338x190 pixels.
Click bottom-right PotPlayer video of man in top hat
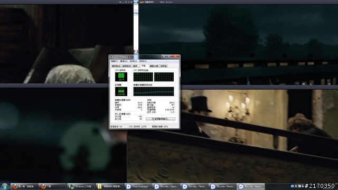point(233,136)
